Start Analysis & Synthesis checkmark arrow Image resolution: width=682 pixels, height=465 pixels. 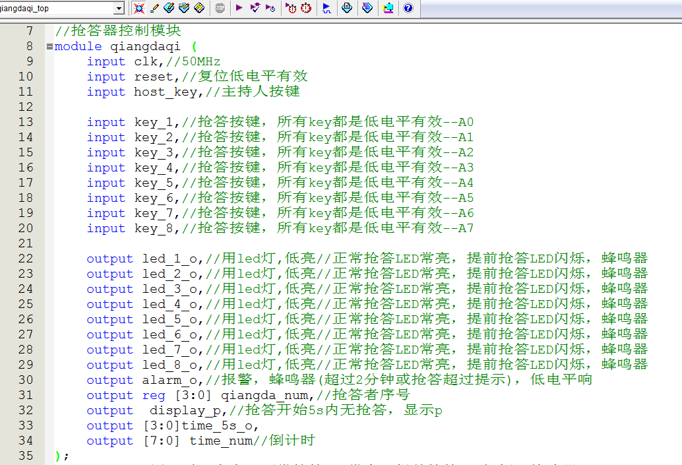pyautogui.click(x=255, y=8)
